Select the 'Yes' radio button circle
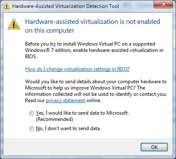176x159 pixels. (x=32, y=113)
